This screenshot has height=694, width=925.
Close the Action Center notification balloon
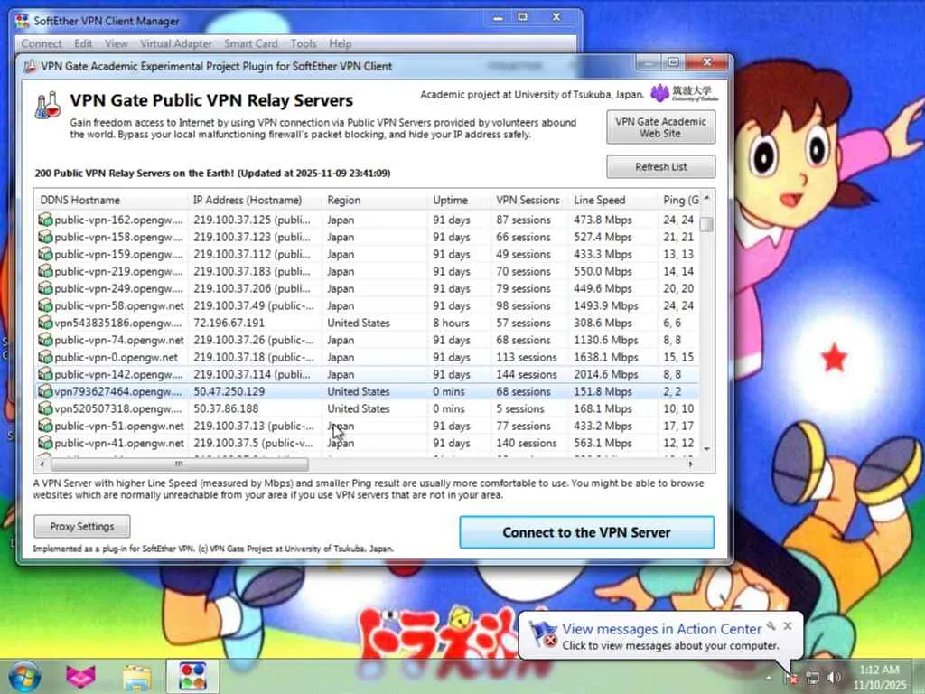pyautogui.click(x=788, y=626)
